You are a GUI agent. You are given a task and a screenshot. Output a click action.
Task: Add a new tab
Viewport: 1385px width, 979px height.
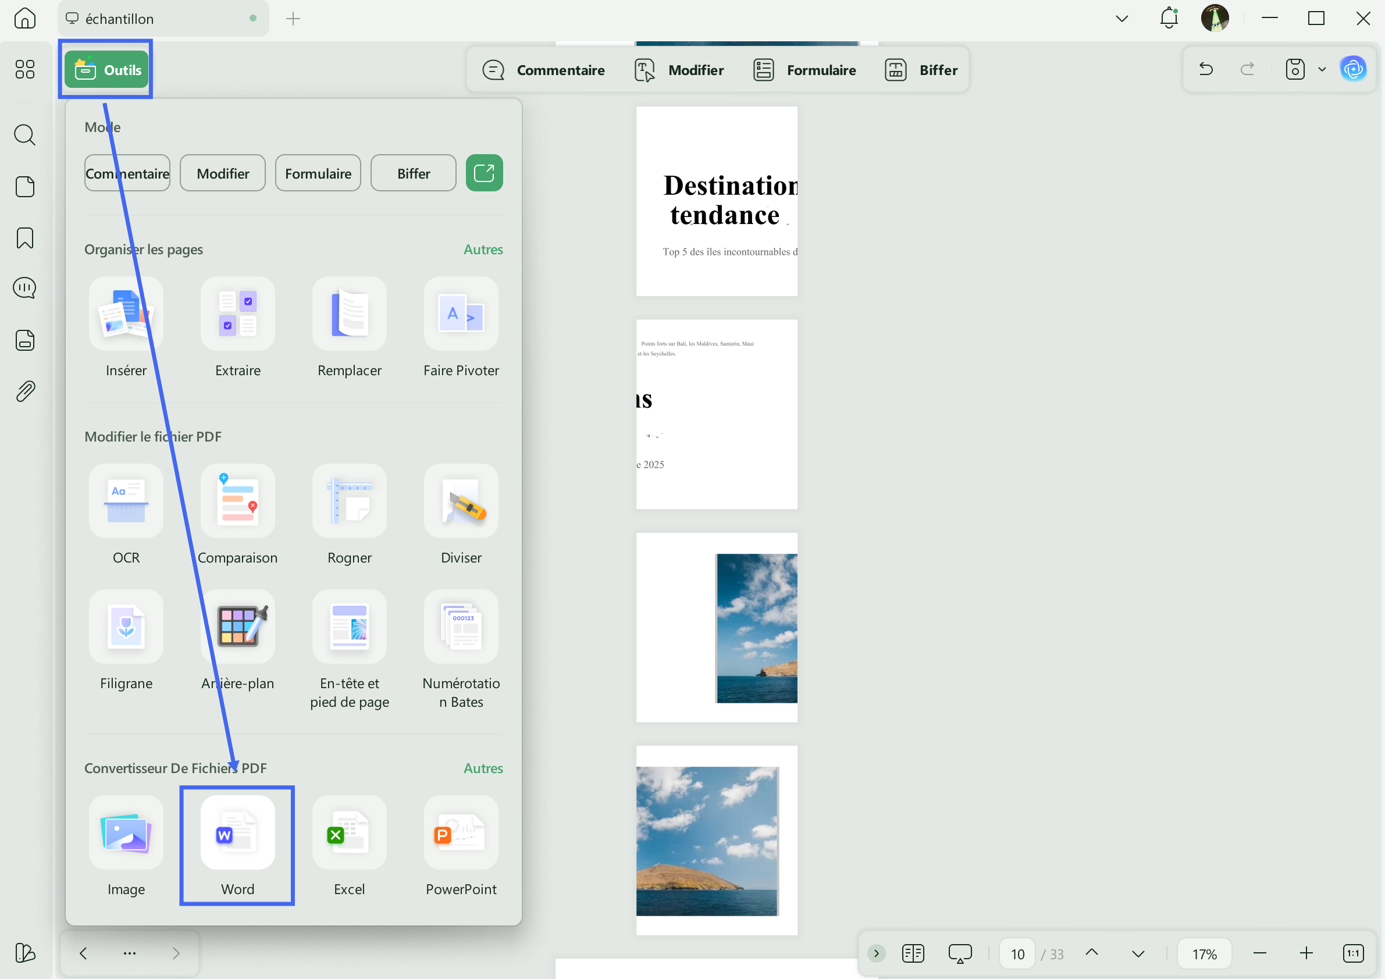click(x=293, y=19)
